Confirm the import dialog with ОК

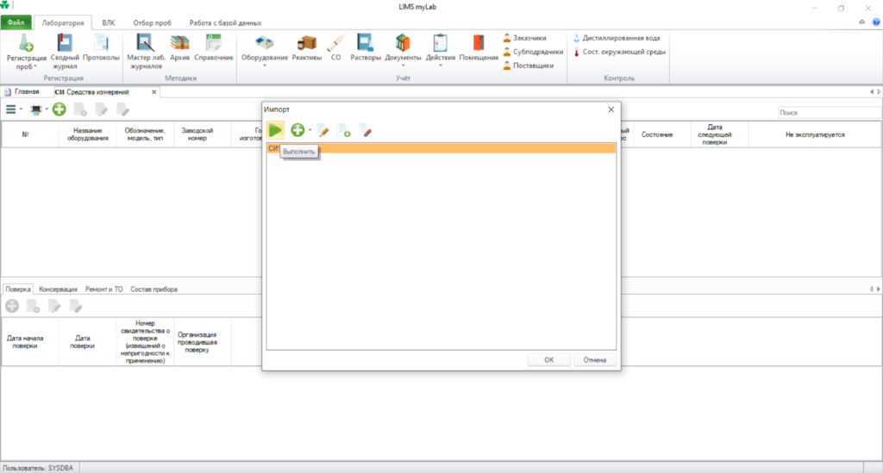pyautogui.click(x=549, y=360)
